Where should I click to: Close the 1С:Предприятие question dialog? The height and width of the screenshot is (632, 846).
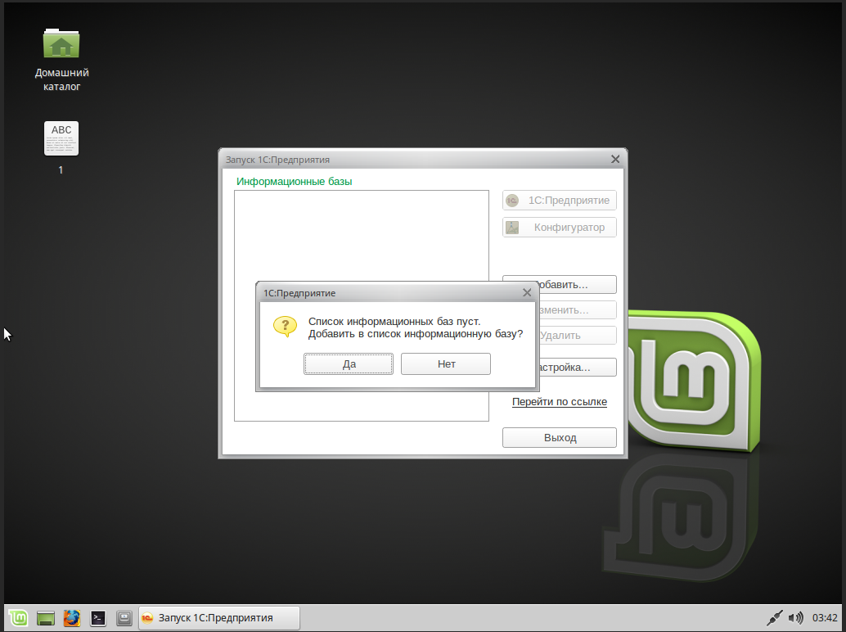coord(527,292)
